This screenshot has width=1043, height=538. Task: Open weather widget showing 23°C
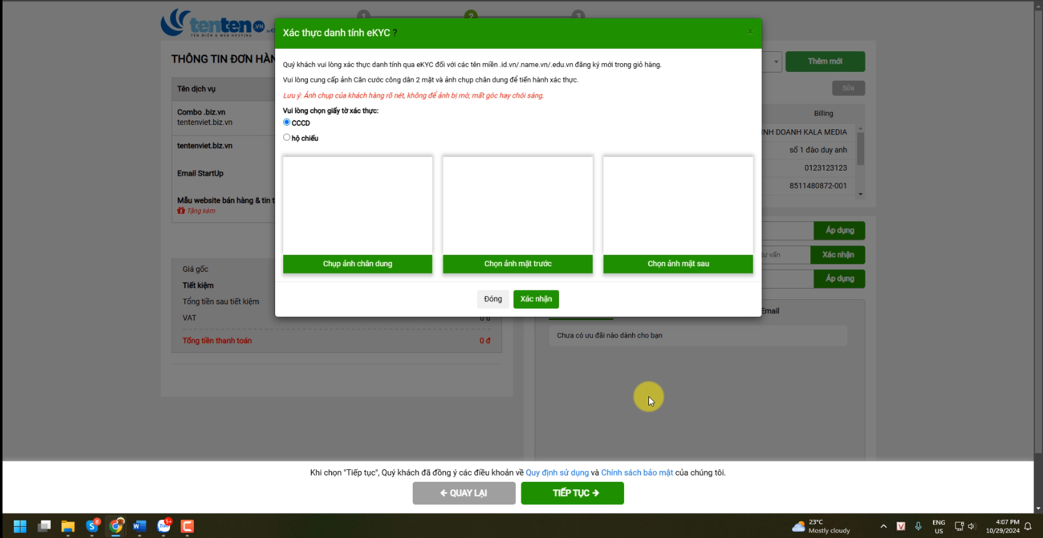[x=821, y=526]
